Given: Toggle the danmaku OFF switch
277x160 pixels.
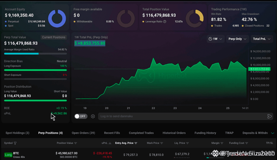Looking at the screenshot, I should click(x=81, y=116).
